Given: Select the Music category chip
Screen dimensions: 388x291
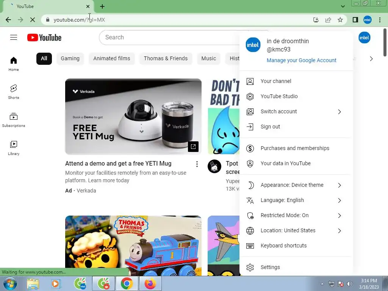Looking at the screenshot, I should tap(209, 59).
